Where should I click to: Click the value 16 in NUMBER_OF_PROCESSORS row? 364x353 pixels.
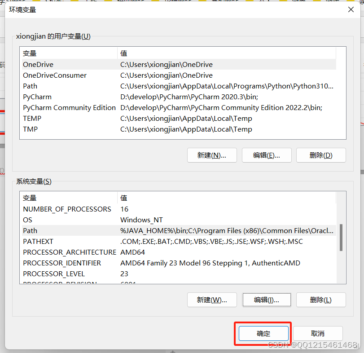pos(124,209)
